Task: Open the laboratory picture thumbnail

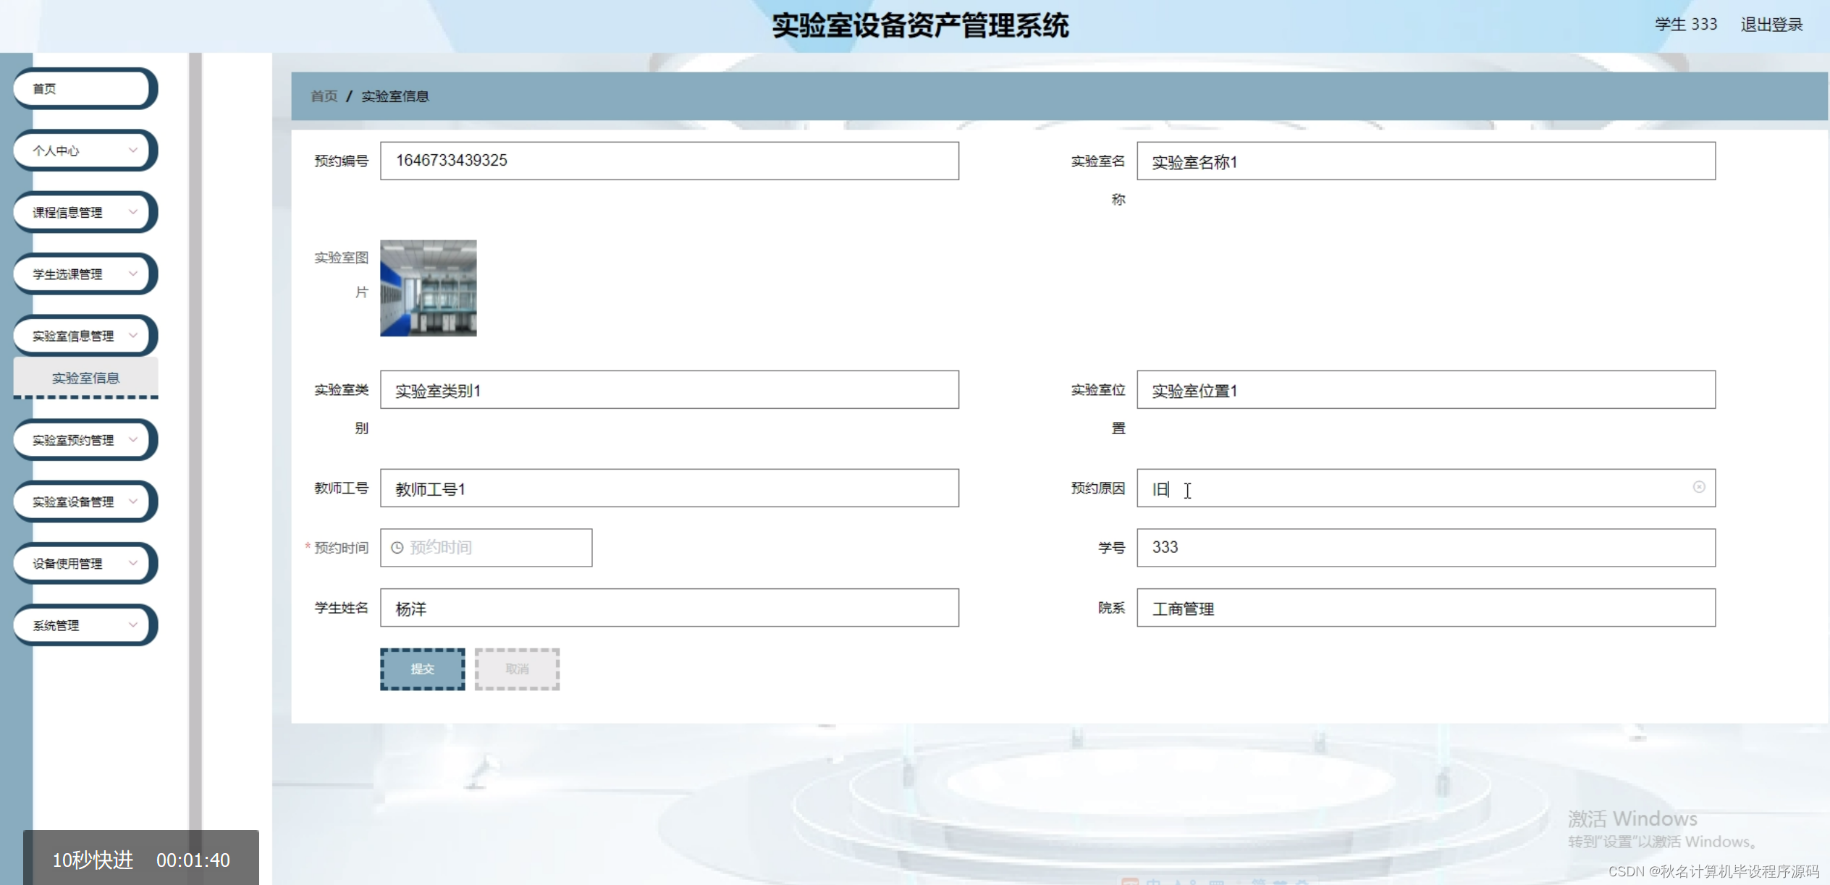Action: 428,288
